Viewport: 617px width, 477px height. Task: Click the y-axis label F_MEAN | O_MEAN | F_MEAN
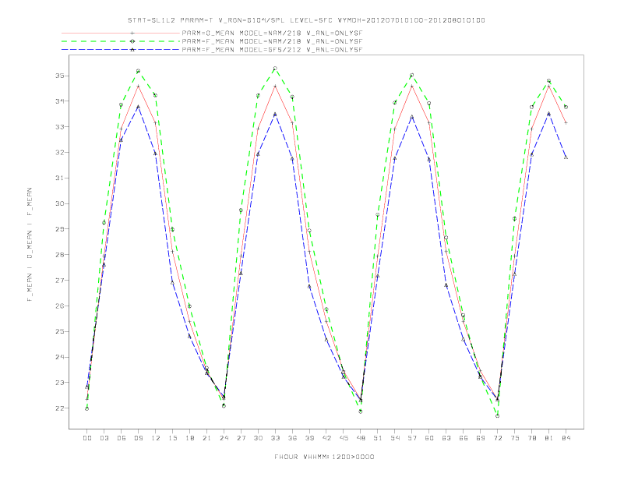[x=30, y=245]
